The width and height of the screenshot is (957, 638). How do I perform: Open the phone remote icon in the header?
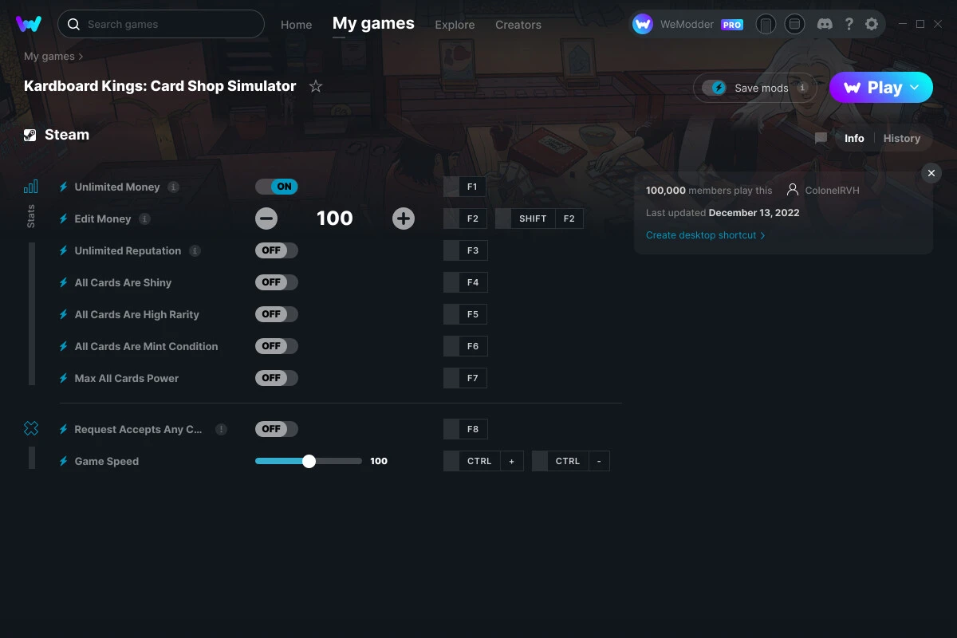766,25
